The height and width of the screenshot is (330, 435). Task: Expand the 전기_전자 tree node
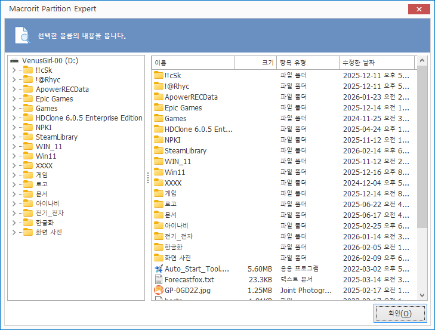pyautogui.click(x=14, y=213)
